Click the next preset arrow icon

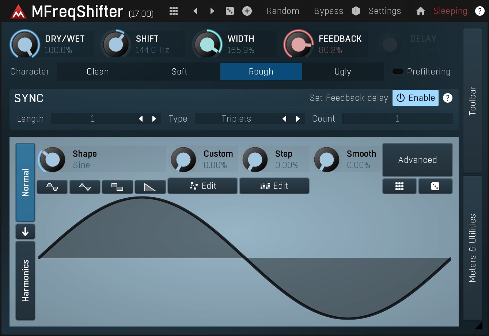[x=212, y=11]
